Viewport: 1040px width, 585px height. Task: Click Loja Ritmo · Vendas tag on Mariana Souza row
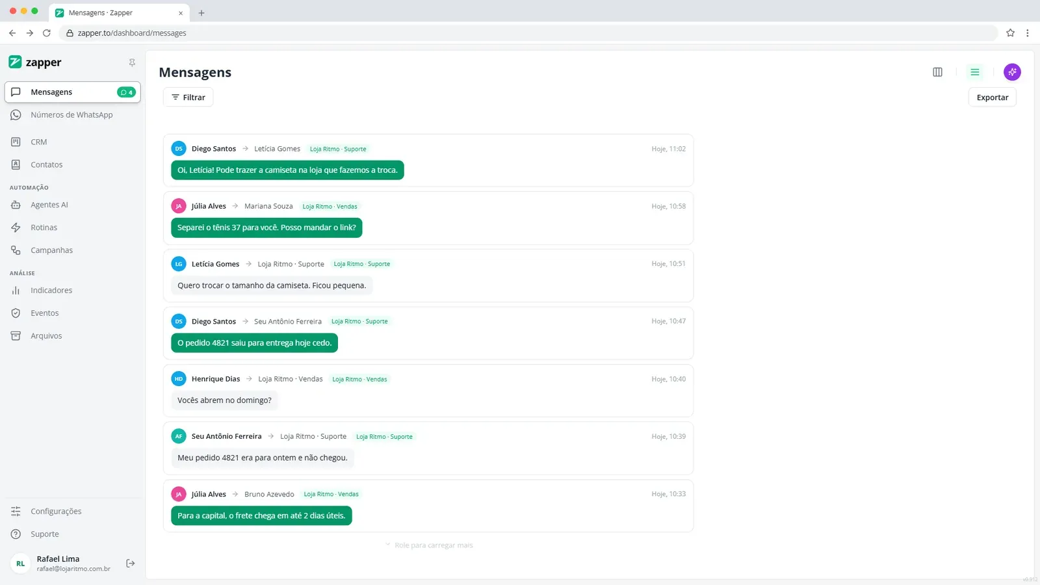coord(330,207)
